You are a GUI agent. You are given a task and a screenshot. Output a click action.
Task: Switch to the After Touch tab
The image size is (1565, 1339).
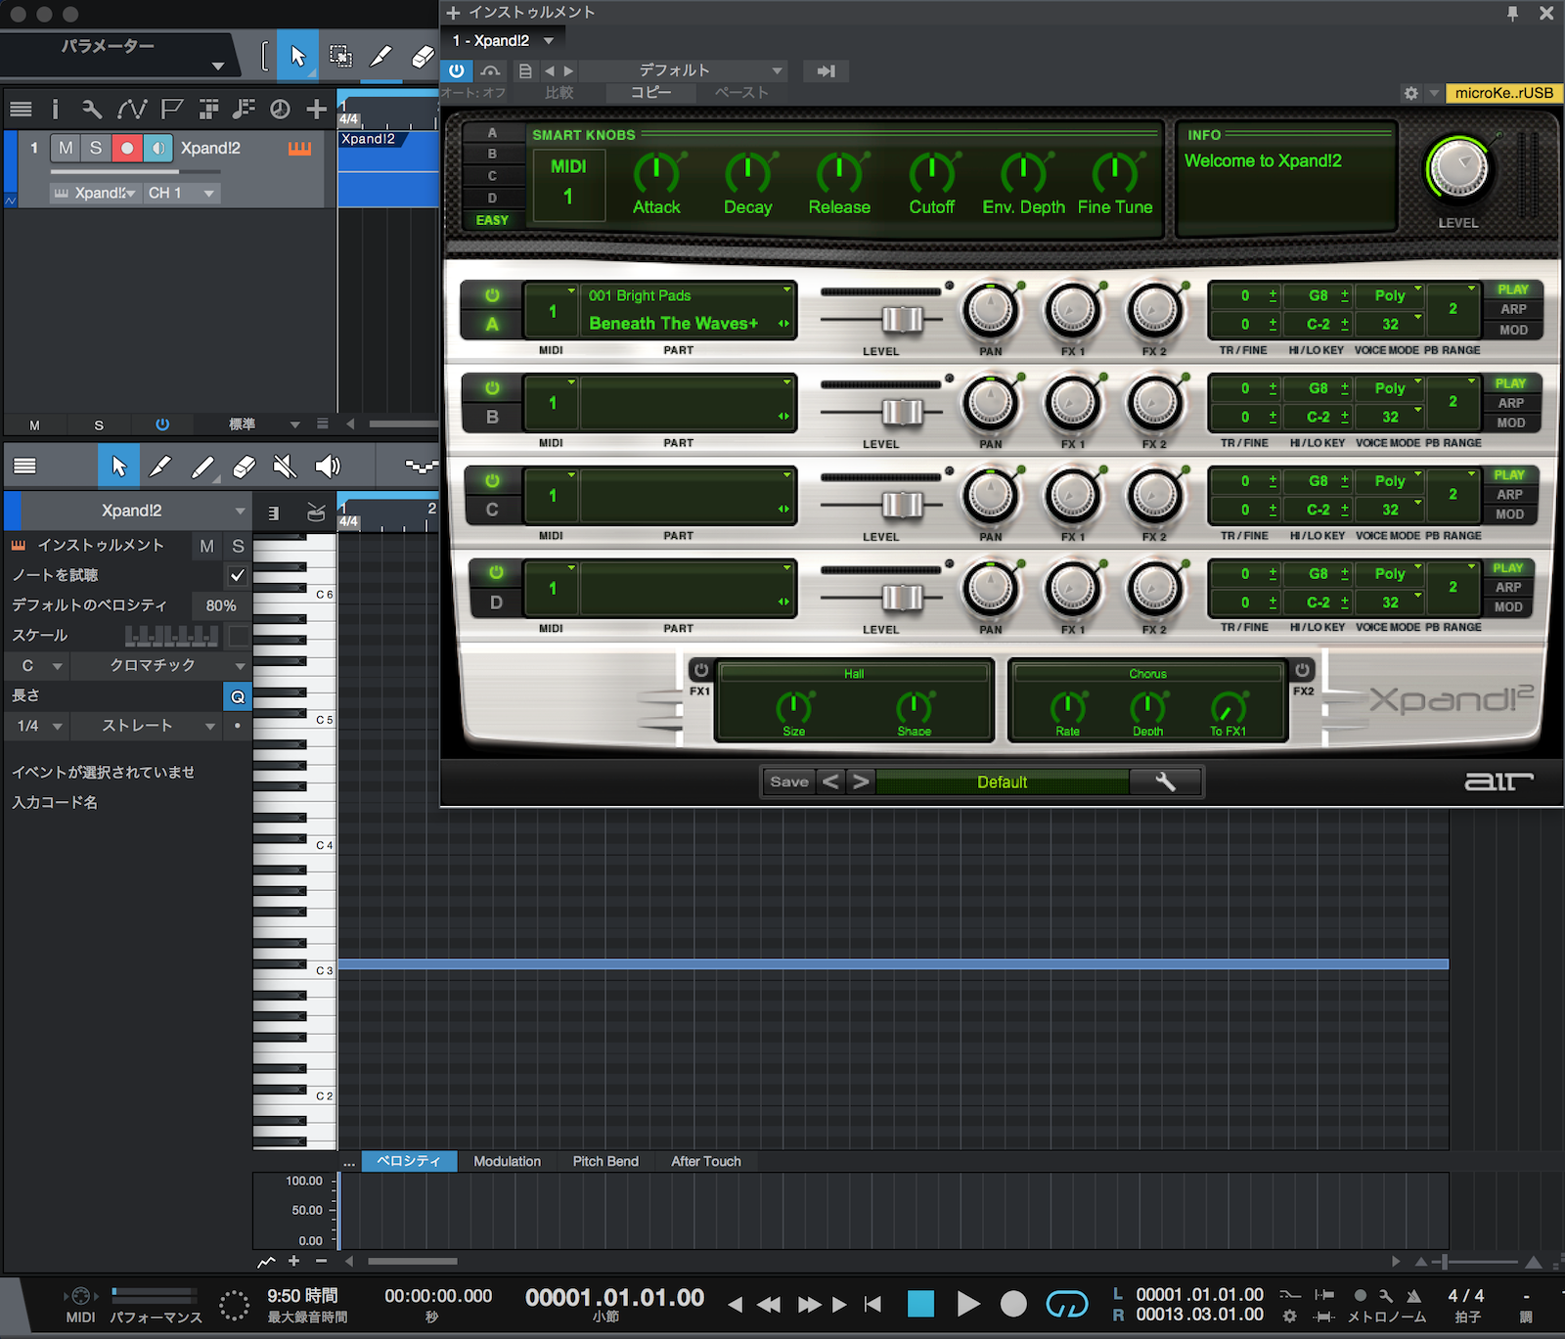(705, 1161)
